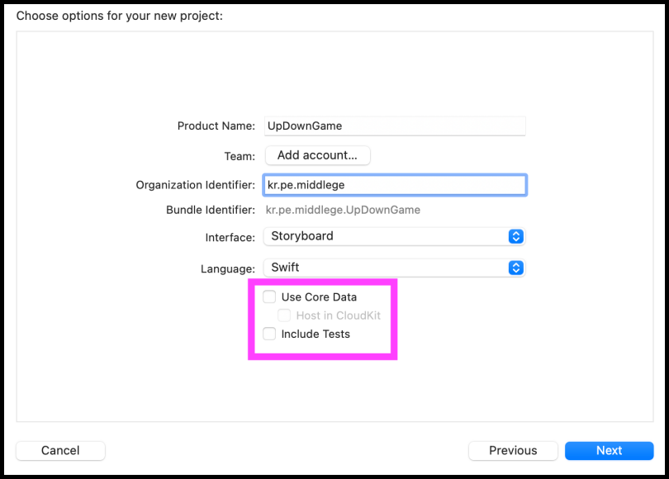
Task: Click the "Include Tests" label text
Action: [316, 334]
